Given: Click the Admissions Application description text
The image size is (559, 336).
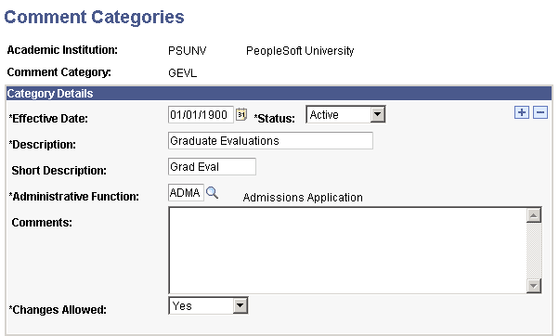Looking at the screenshot, I should coord(303,198).
